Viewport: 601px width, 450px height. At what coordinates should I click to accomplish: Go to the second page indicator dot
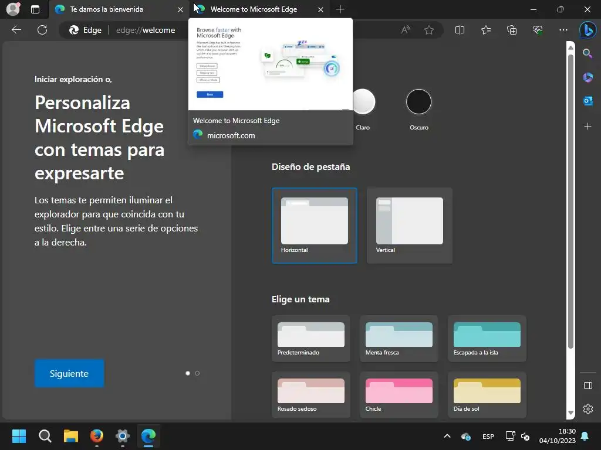pos(197,373)
